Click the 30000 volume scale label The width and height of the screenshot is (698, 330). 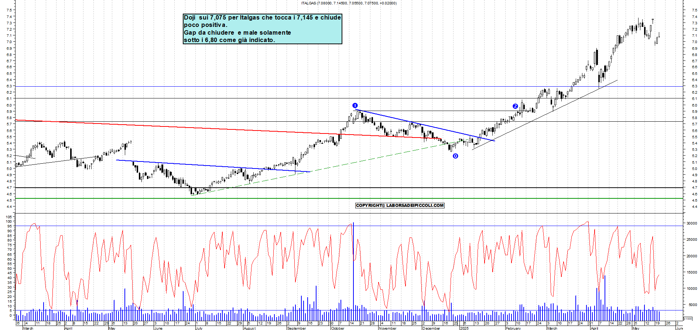692,223
